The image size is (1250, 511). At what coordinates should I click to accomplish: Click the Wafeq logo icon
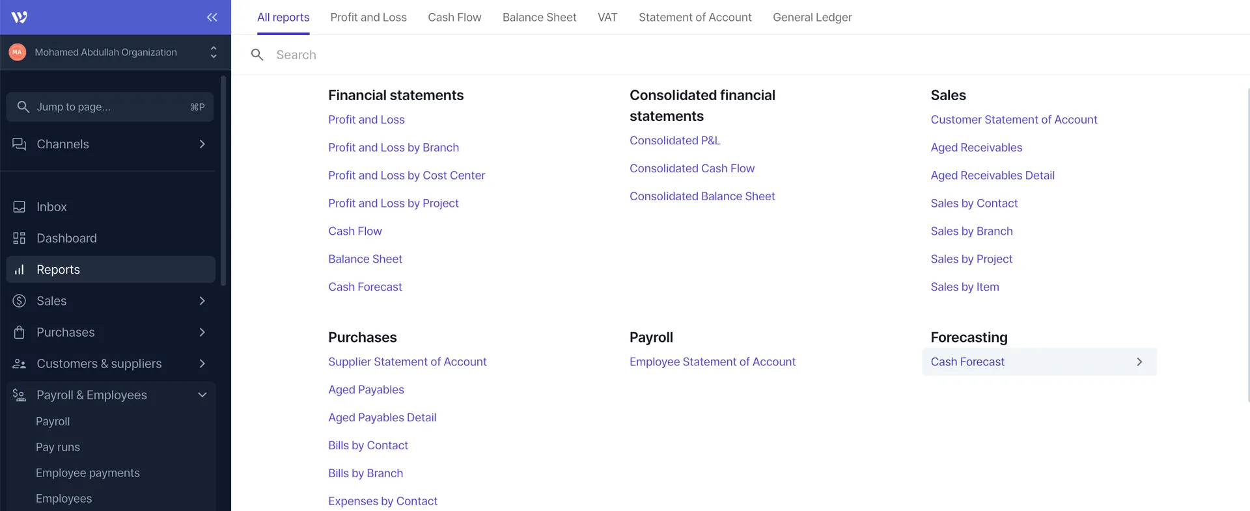coord(20,17)
